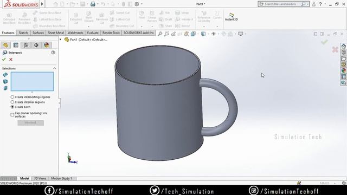Open SOLIDWORKS Forum icon in task pane
Screen dimensions: 347x195
[343, 83]
